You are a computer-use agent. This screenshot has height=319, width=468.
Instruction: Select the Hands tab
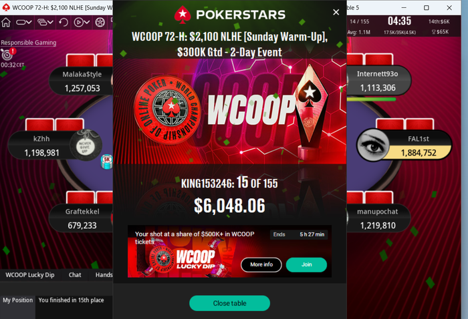104,275
